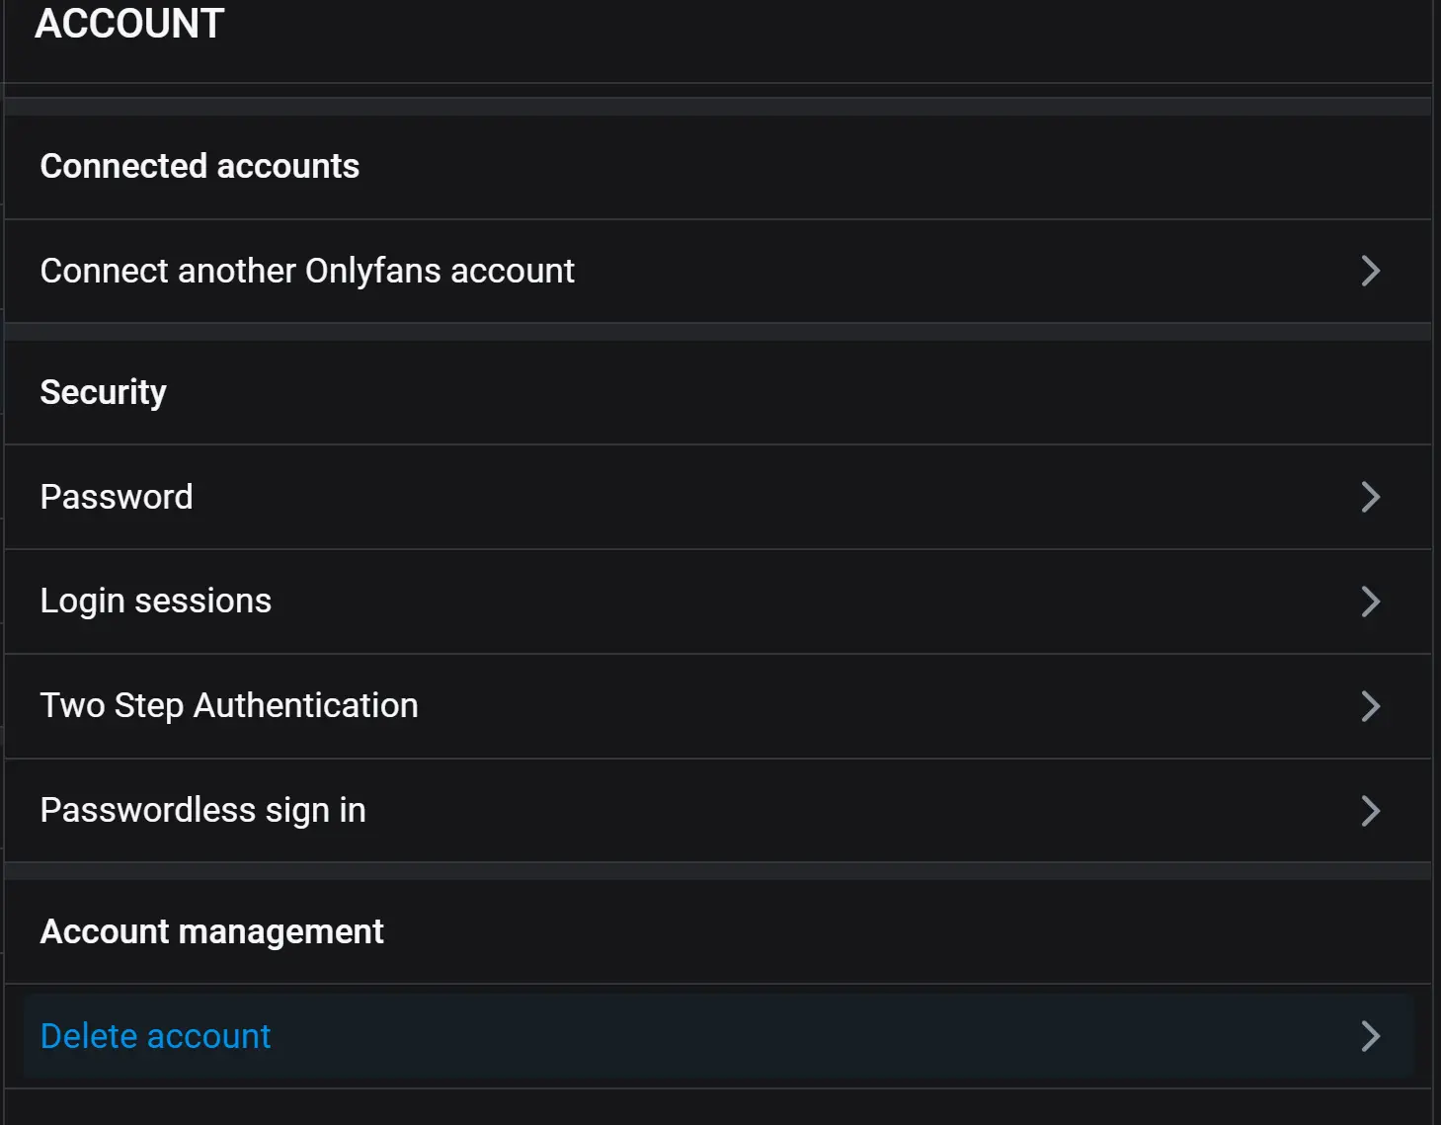Choose Connect another Onlyfans account

coord(307,271)
